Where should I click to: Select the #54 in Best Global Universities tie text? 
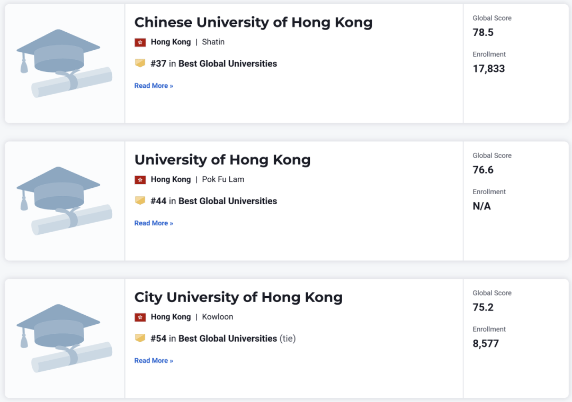pos(224,338)
